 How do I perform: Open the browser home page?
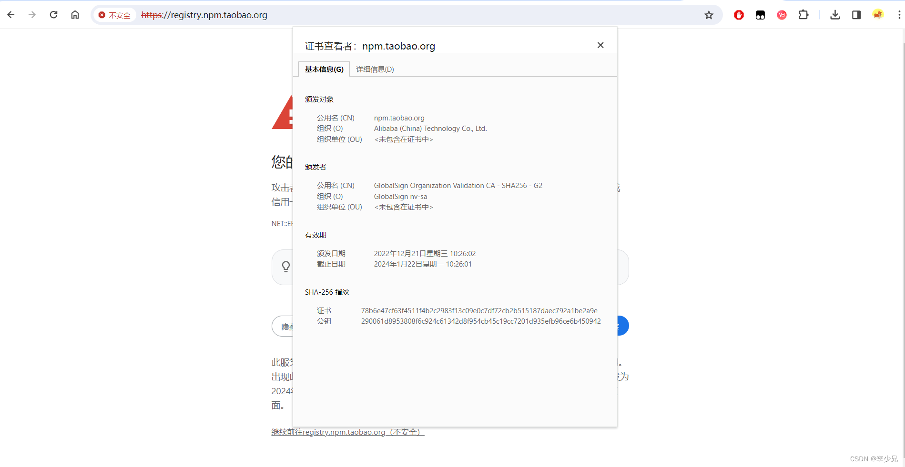[x=75, y=15]
